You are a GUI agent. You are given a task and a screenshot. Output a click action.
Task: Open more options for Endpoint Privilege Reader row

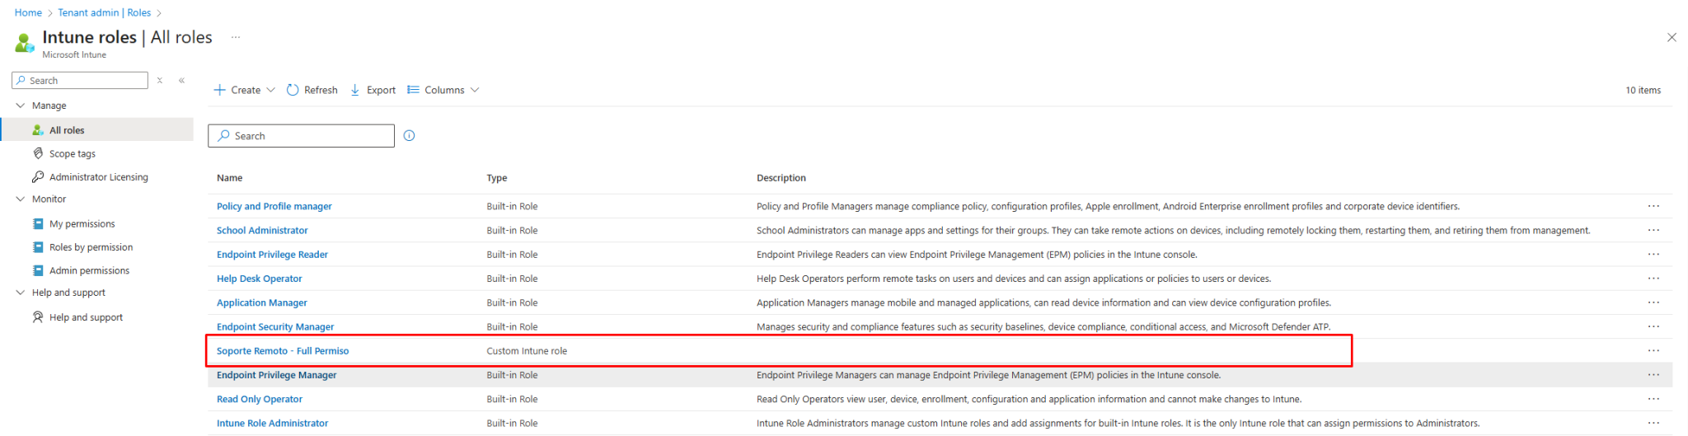coord(1653,255)
